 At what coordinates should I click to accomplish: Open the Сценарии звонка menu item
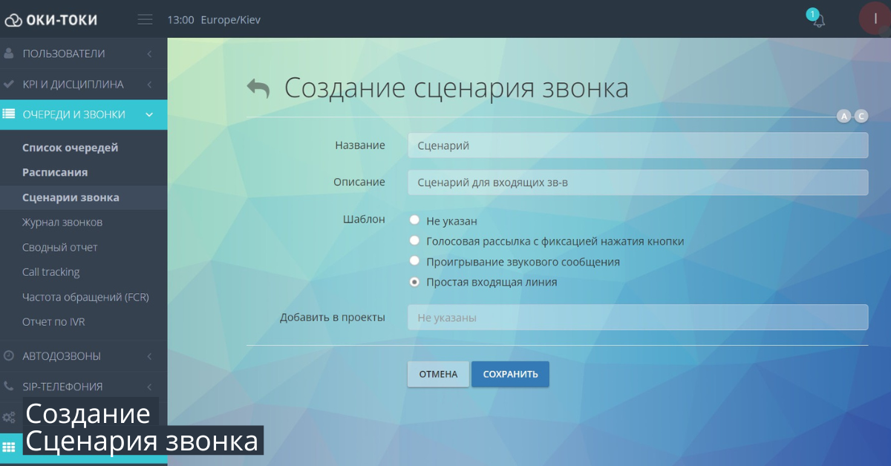click(x=71, y=197)
